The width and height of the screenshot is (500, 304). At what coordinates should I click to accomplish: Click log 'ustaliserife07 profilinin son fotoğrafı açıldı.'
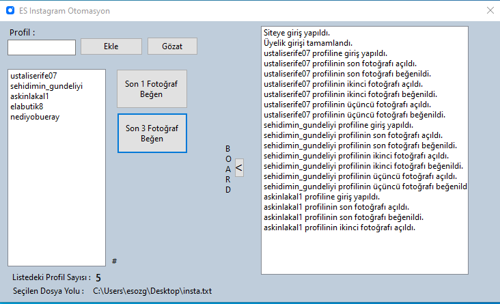click(340, 64)
